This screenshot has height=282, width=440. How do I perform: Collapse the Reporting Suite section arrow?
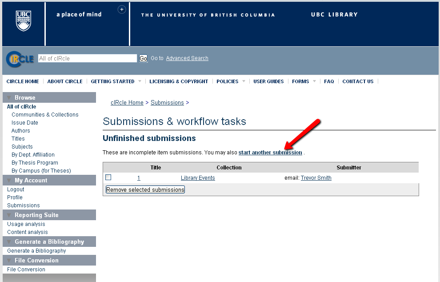(9, 215)
